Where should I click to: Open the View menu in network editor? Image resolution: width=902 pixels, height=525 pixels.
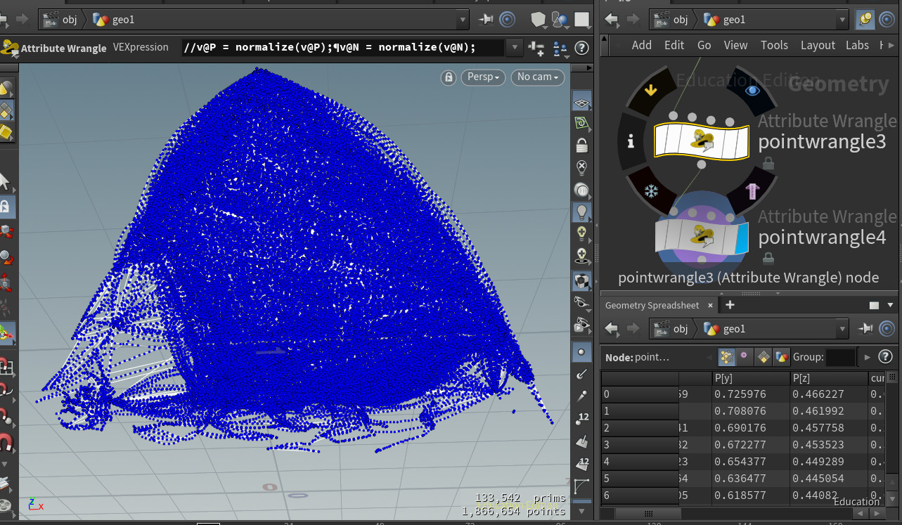[735, 45]
